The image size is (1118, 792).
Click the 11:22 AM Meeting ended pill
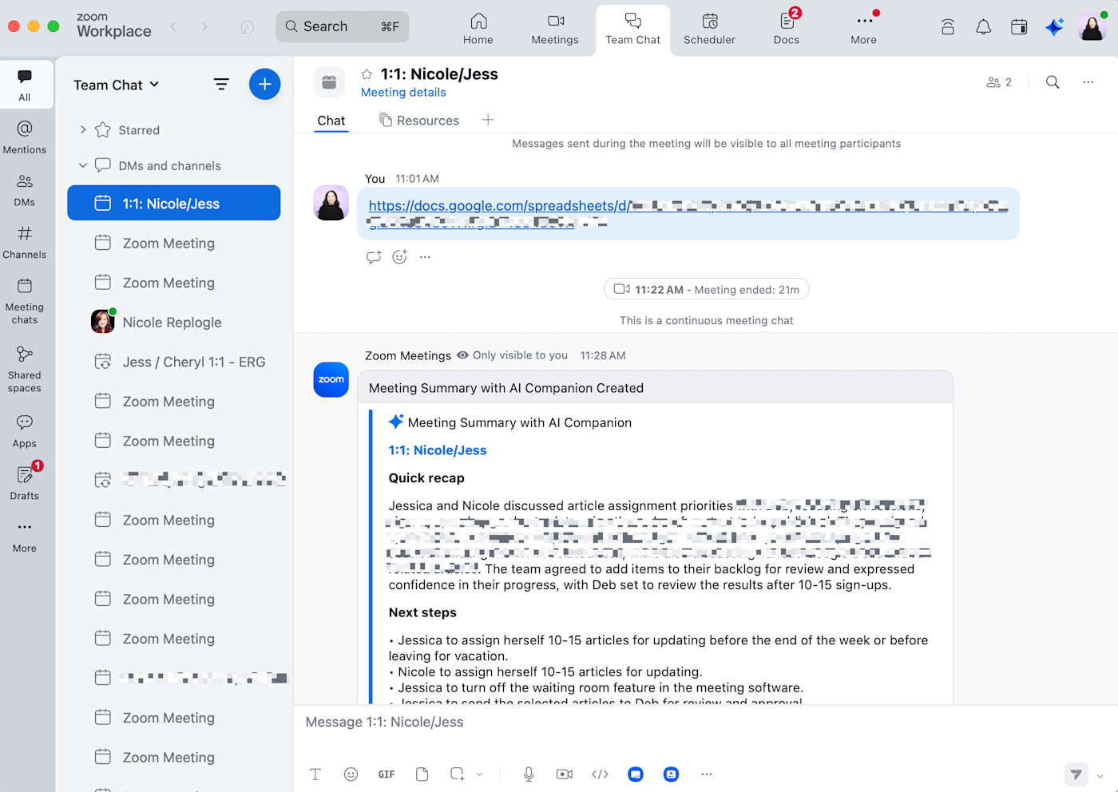pyautogui.click(x=707, y=289)
